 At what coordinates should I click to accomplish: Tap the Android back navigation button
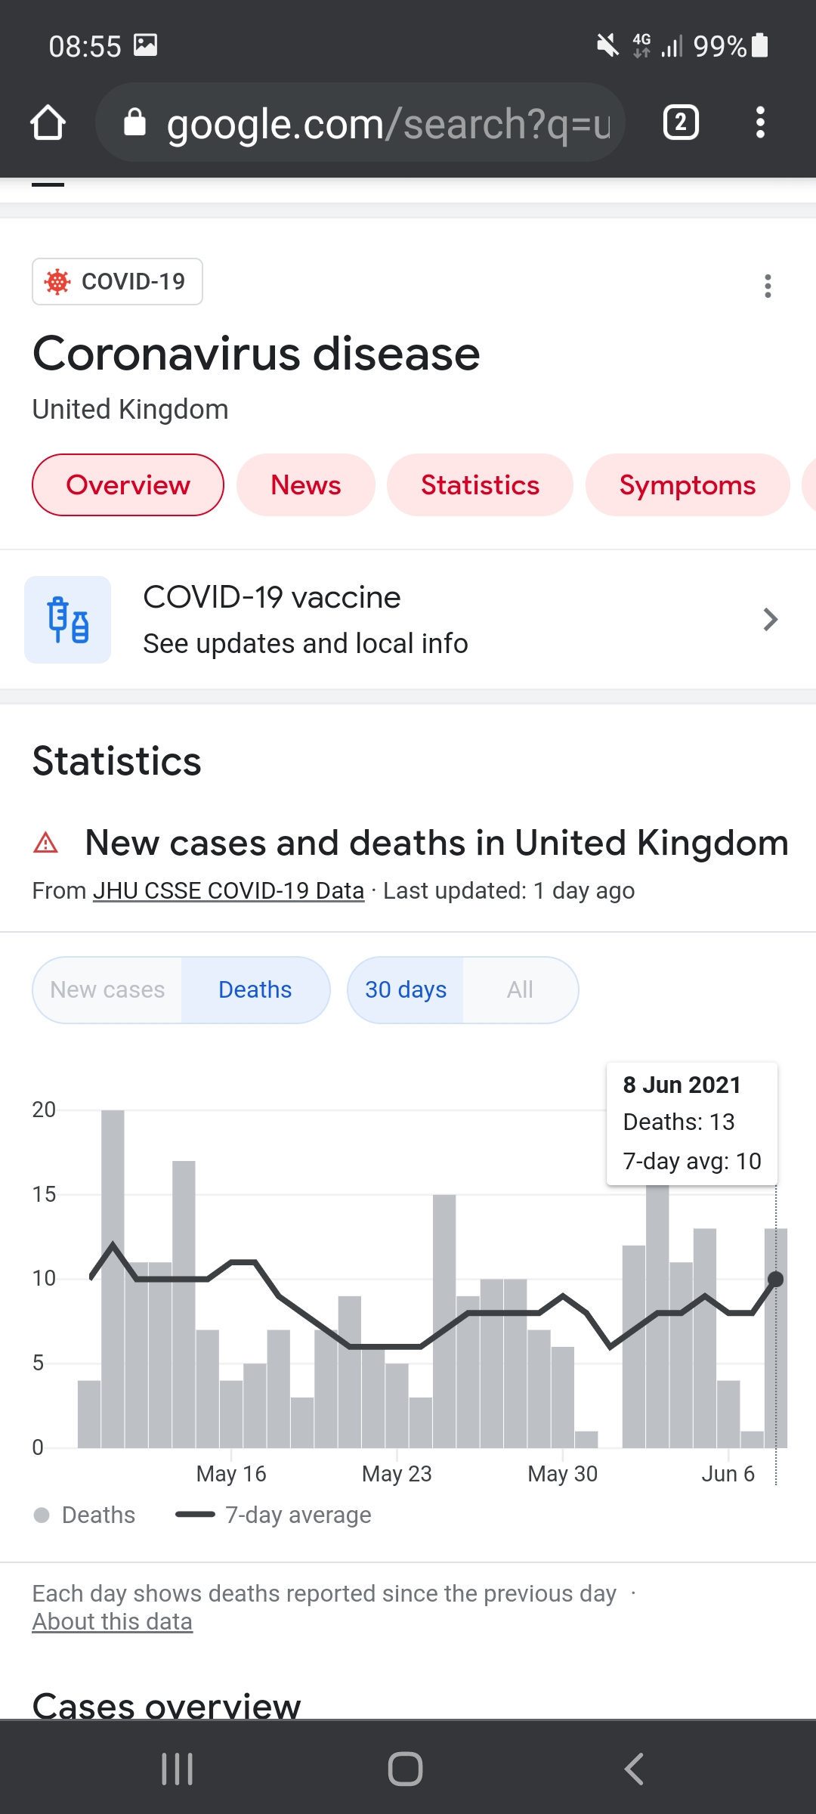pos(633,1769)
